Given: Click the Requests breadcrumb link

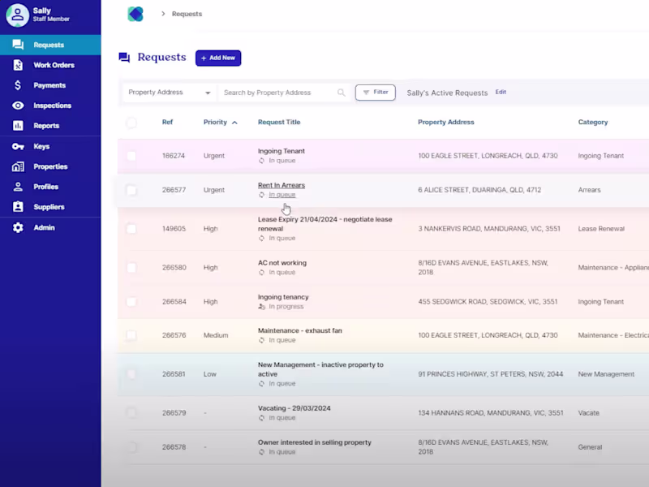Looking at the screenshot, I should [187, 14].
